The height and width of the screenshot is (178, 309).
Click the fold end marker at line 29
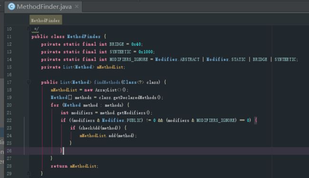(29, 173)
